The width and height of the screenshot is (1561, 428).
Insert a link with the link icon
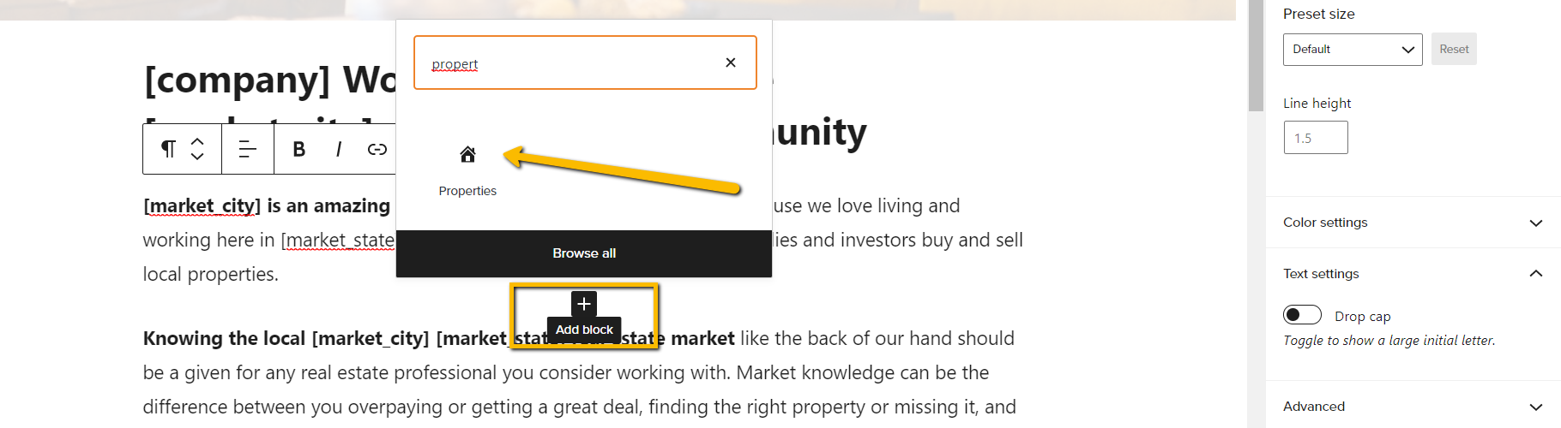[x=377, y=149]
